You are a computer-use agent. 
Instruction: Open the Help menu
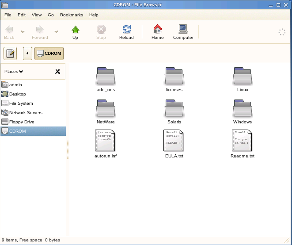[x=94, y=15]
